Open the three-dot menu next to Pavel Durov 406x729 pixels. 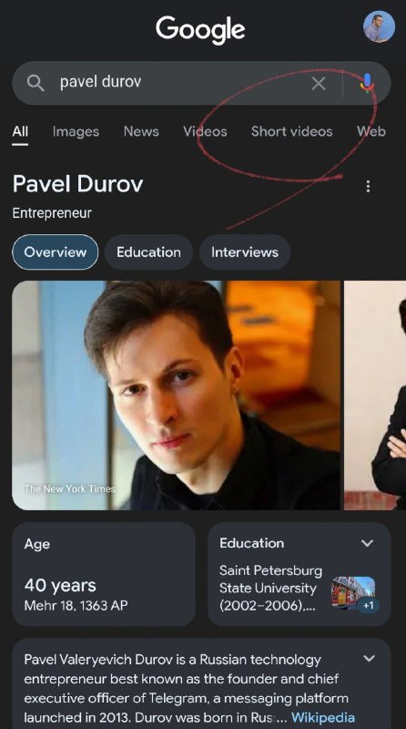368,187
